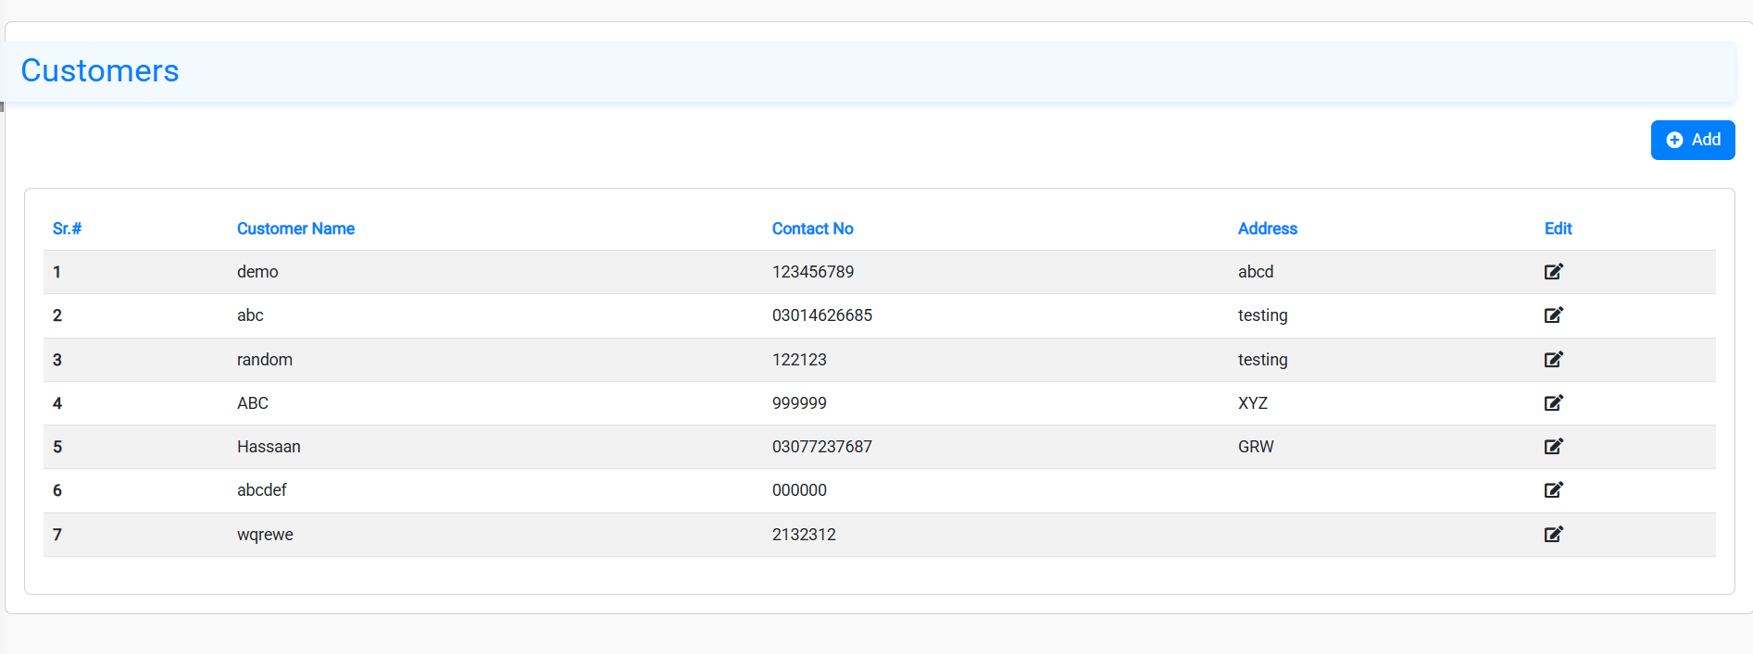
Task: Click the Contact No column header
Action: tap(812, 228)
